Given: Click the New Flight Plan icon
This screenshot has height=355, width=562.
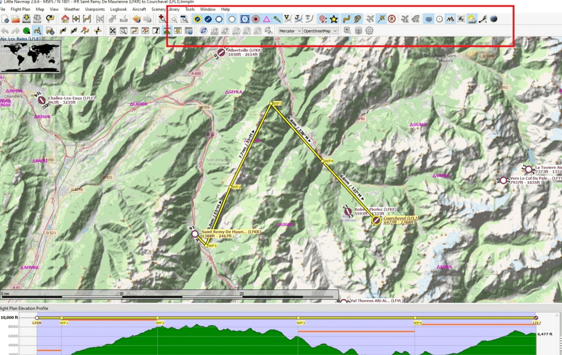Looking at the screenshot, I should point(5,19).
